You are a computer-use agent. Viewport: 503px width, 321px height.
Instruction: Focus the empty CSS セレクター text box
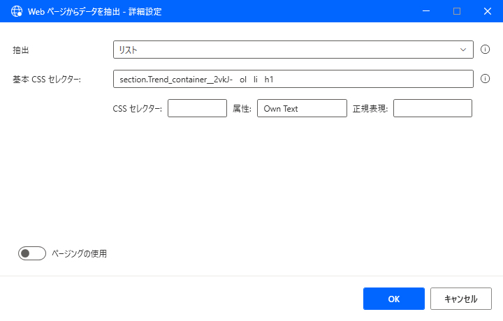point(197,108)
